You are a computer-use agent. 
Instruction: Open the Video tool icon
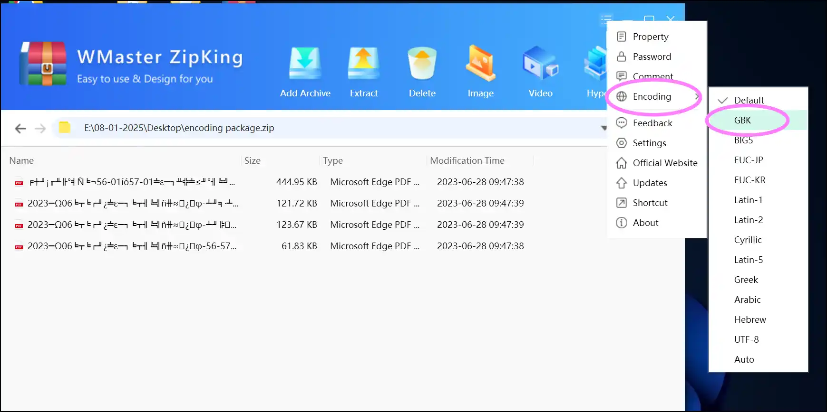540,63
